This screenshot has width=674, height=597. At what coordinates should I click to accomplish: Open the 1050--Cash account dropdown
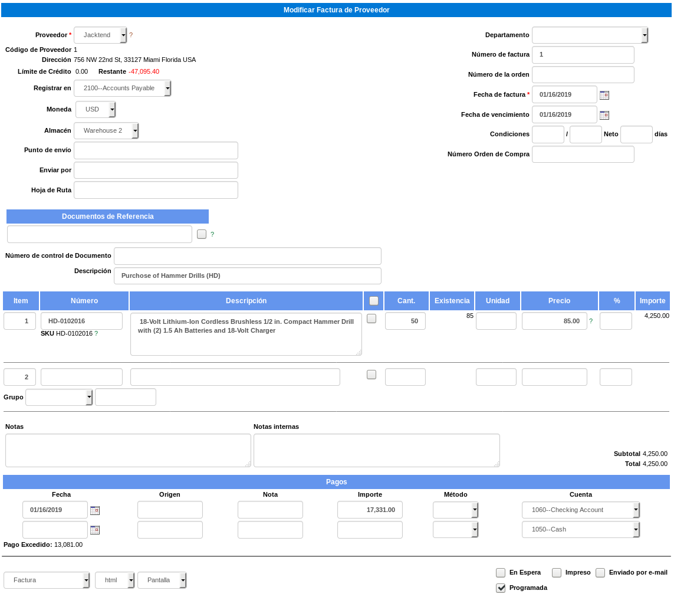[x=581, y=530]
